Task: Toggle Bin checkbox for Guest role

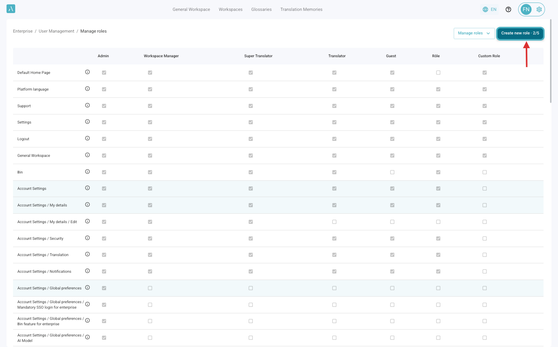Action: coord(392,172)
